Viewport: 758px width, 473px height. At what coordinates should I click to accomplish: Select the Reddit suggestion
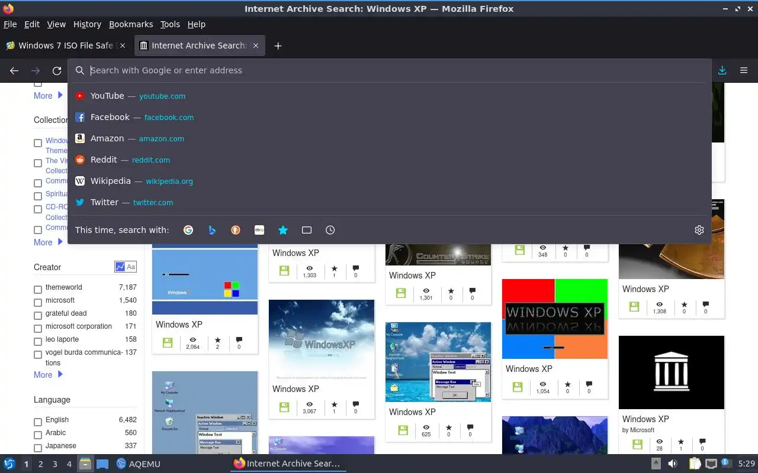[x=390, y=160]
